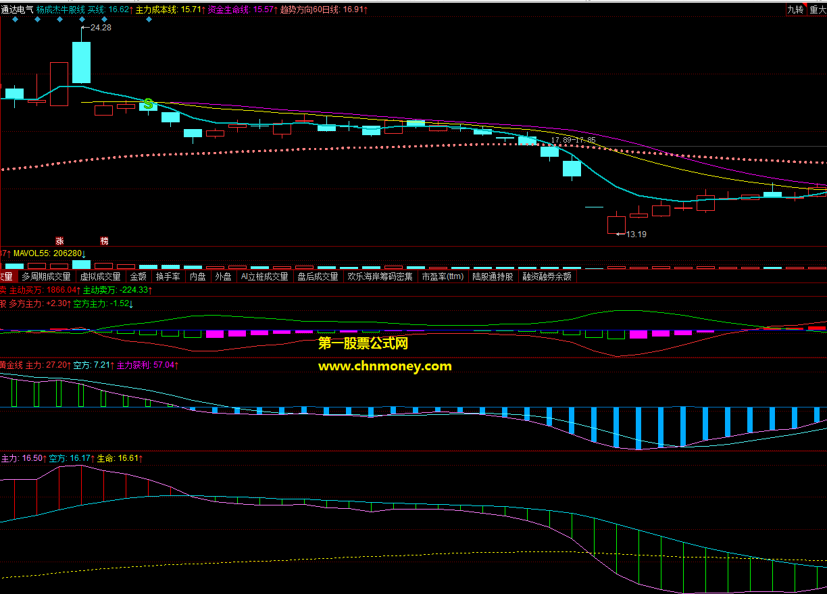Viewport: 827px width, 594px height.
Task: Click the 17.89-17.85 gap label
Action: 574,140
